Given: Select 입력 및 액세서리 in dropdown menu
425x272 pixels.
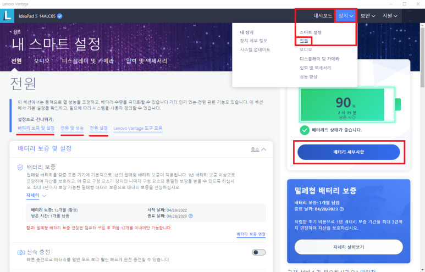Looking at the screenshot, I should coord(315,68).
